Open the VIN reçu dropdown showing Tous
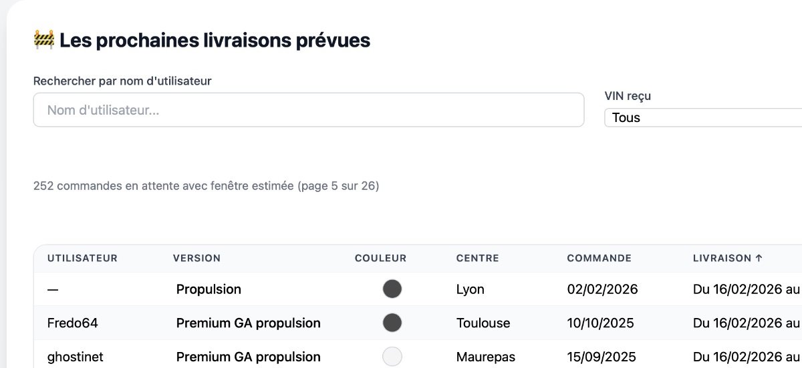 click(702, 118)
